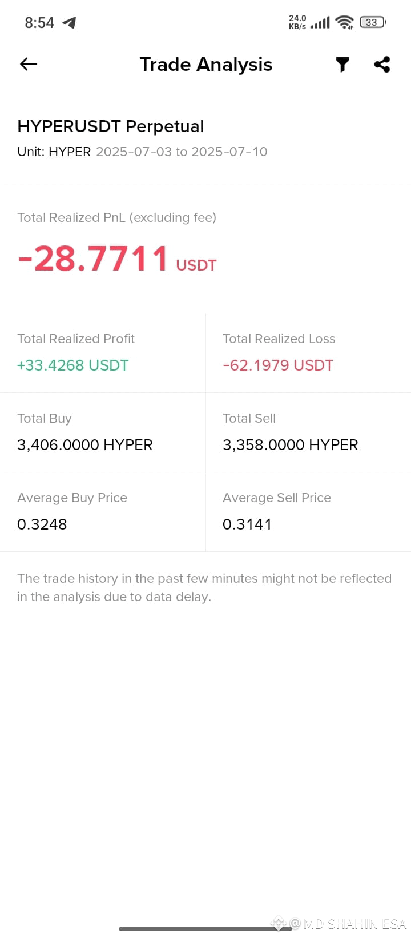Tap the Telegram plane status icon
This screenshot has width=411, height=938.
69,23
